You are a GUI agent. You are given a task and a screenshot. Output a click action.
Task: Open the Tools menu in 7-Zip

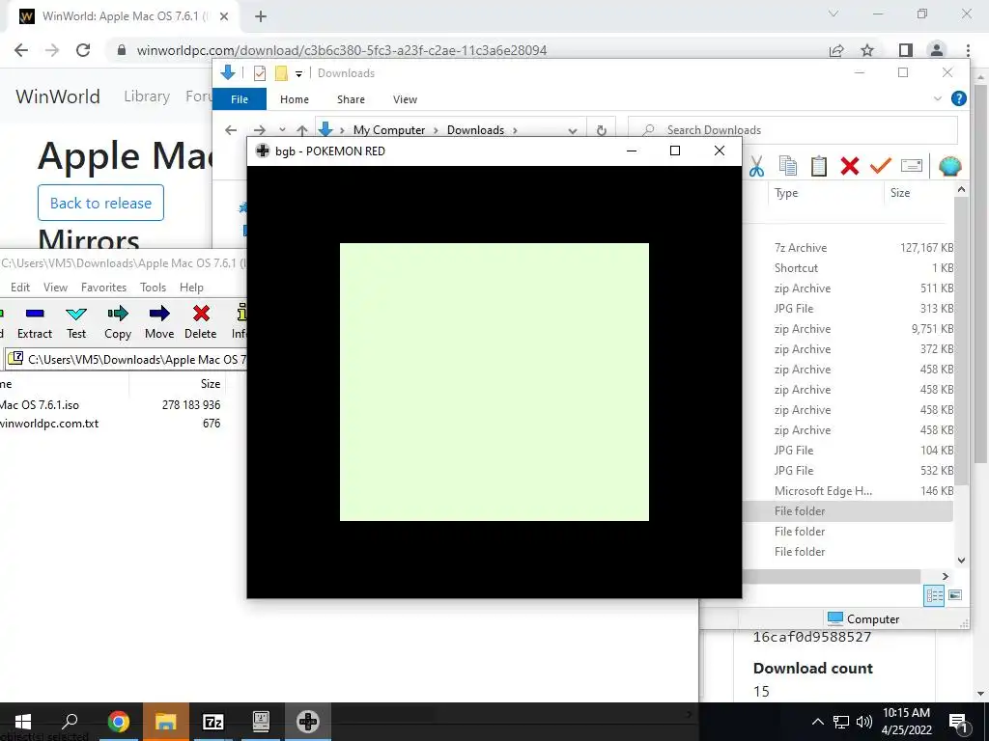coord(153,287)
